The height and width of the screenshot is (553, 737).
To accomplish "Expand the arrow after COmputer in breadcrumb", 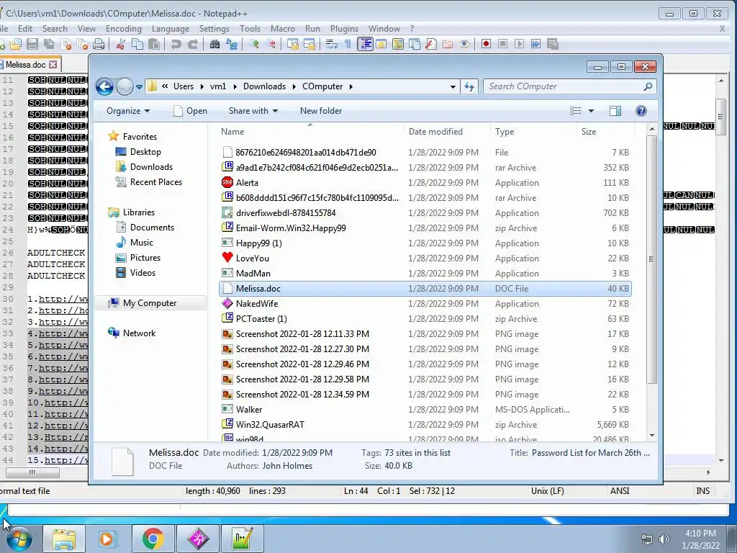I will click(x=351, y=86).
